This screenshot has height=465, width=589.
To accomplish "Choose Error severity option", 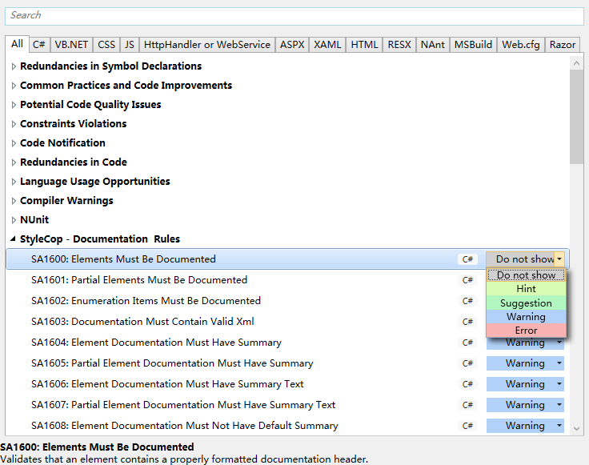I will click(x=526, y=331).
